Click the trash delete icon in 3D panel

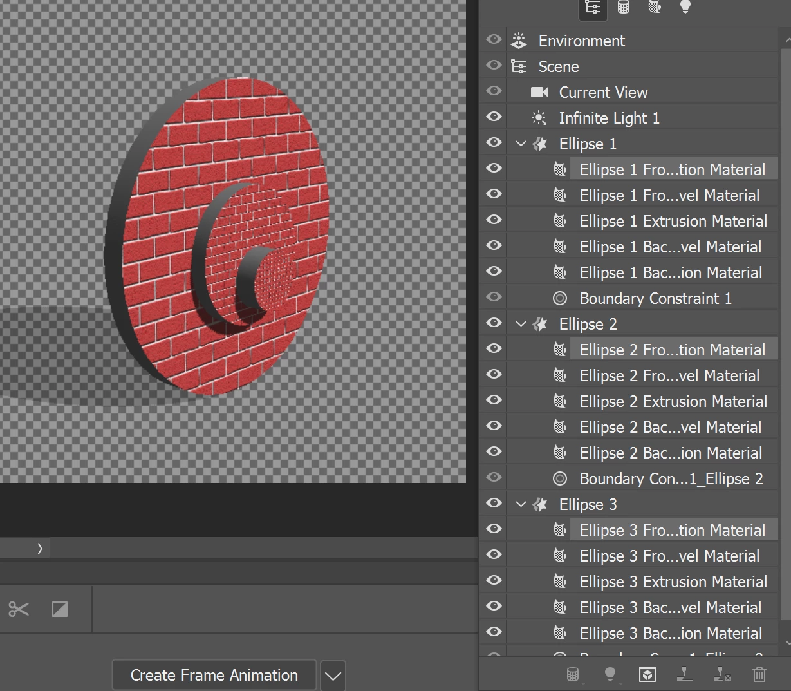(759, 674)
